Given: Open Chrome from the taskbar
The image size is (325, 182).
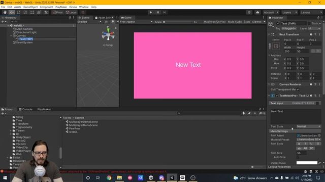Looking at the screenshot, I should click(109, 177).
